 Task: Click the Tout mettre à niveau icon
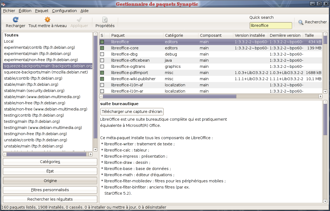pos(48,20)
